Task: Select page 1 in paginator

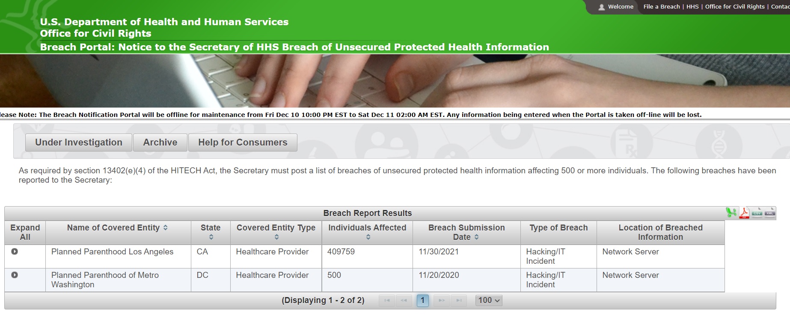Action: tap(423, 300)
